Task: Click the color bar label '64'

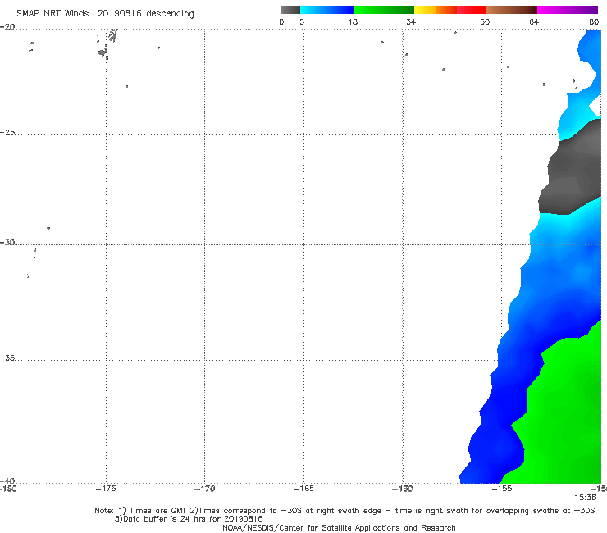Action: tap(534, 21)
